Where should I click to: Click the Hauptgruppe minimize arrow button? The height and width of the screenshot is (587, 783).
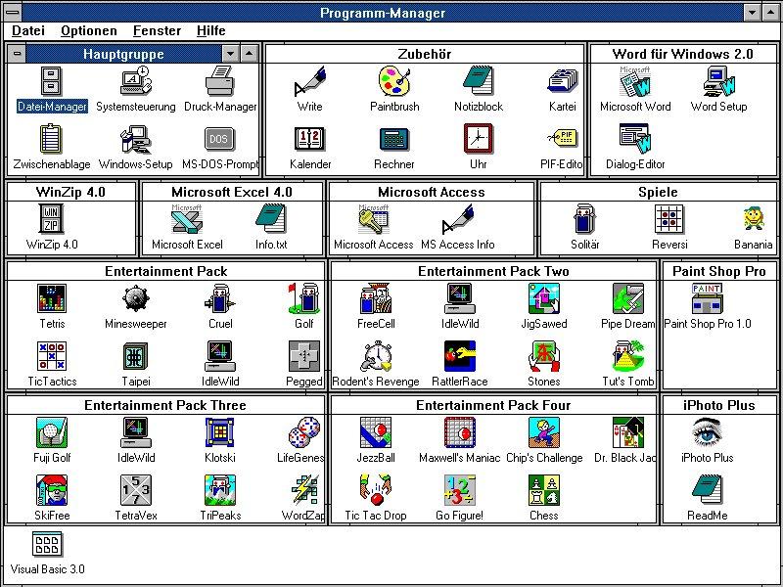[231, 54]
